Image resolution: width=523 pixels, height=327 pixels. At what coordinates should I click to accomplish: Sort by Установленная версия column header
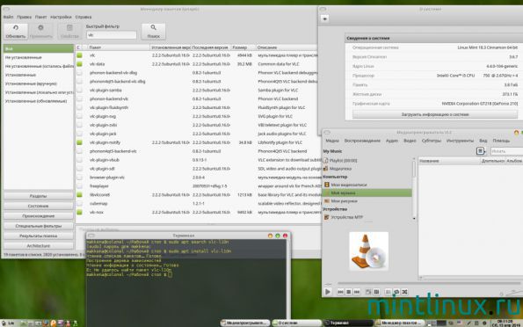click(171, 47)
